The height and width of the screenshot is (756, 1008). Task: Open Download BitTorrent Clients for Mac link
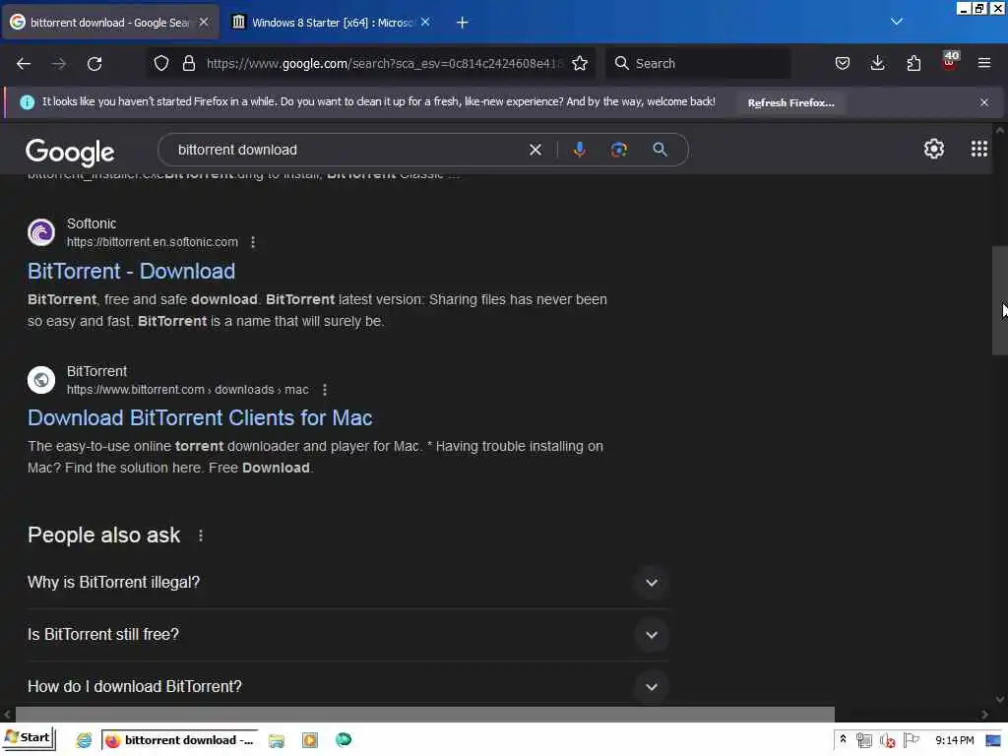point(200,417)
